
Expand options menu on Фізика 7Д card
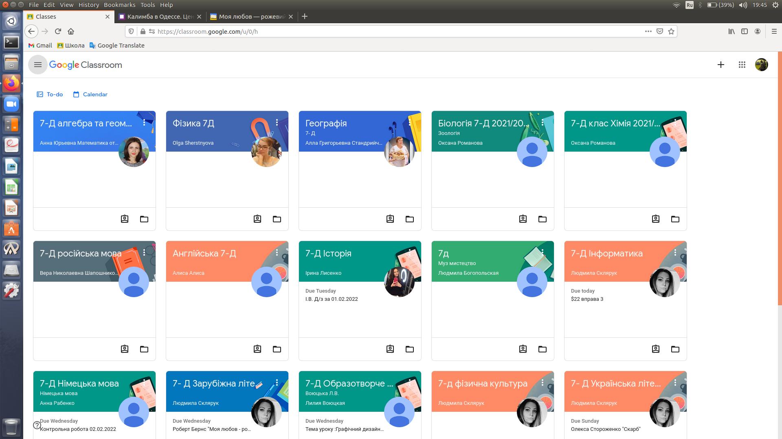pyautogui.click(x=277, y=122)
